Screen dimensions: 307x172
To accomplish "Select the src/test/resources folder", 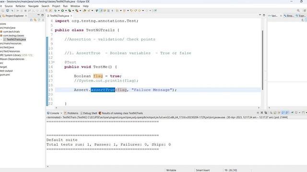I will (x=10, y=51).
